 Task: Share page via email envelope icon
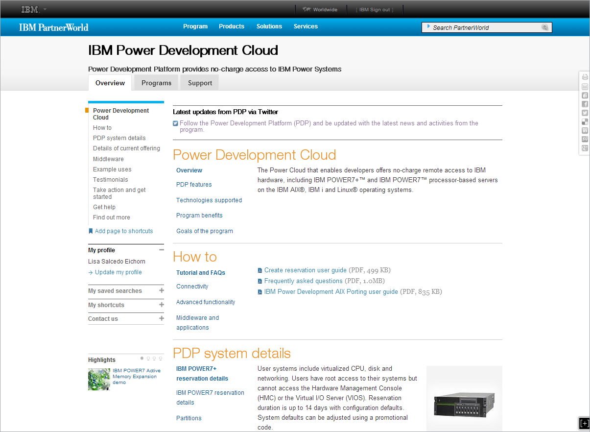tap(585, 86)
